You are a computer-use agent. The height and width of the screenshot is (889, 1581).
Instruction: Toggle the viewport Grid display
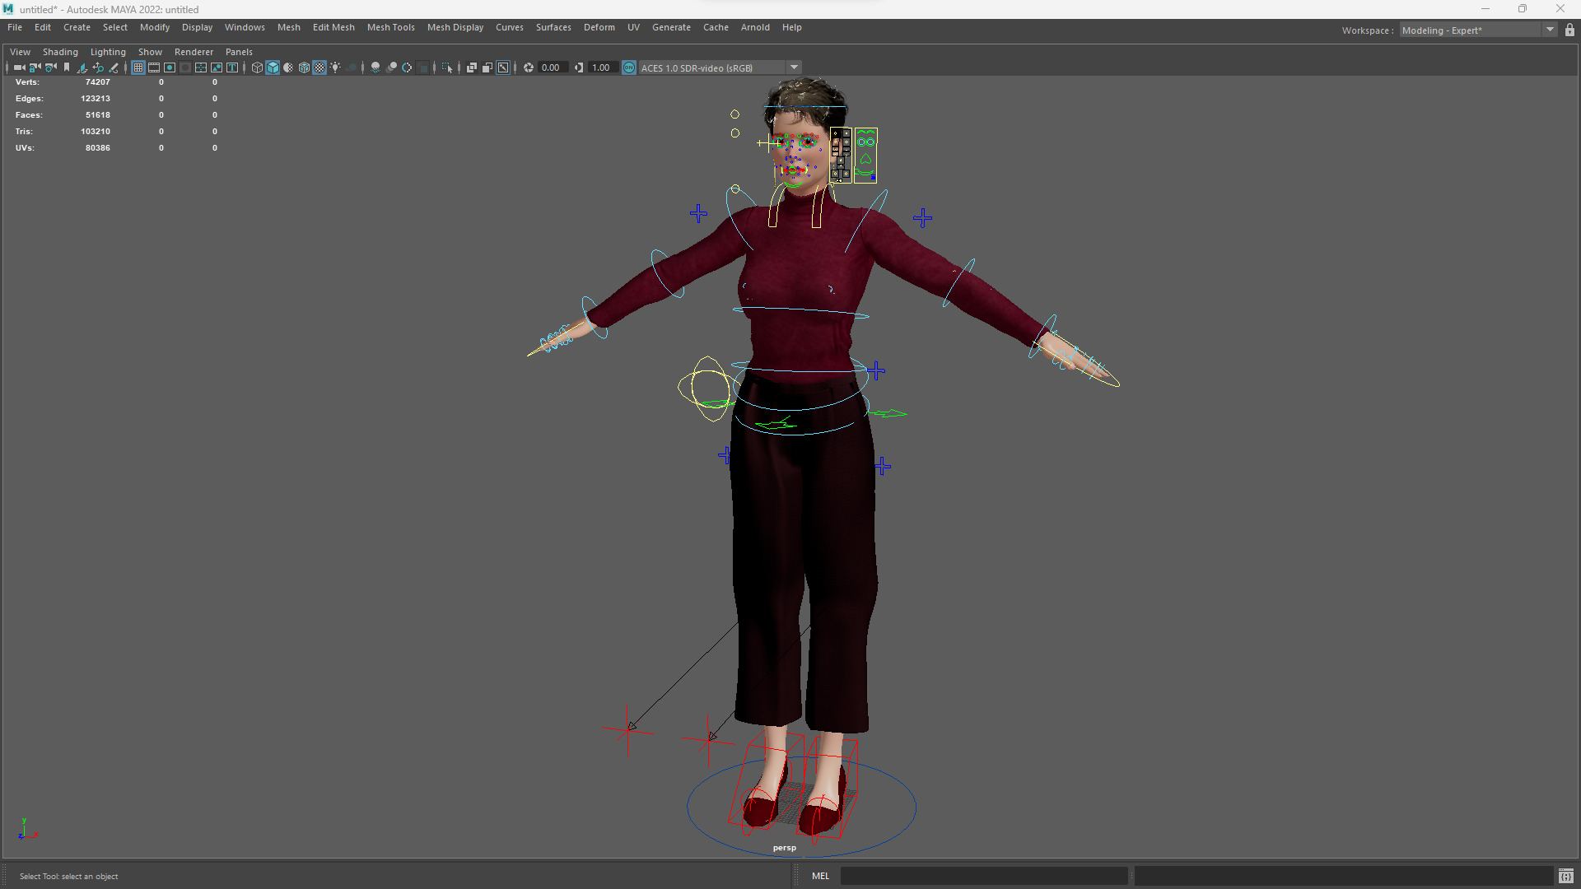138,67
